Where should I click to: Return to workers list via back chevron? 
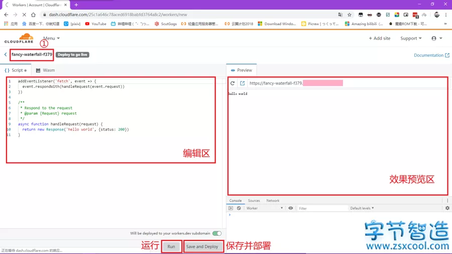[6, 54]
